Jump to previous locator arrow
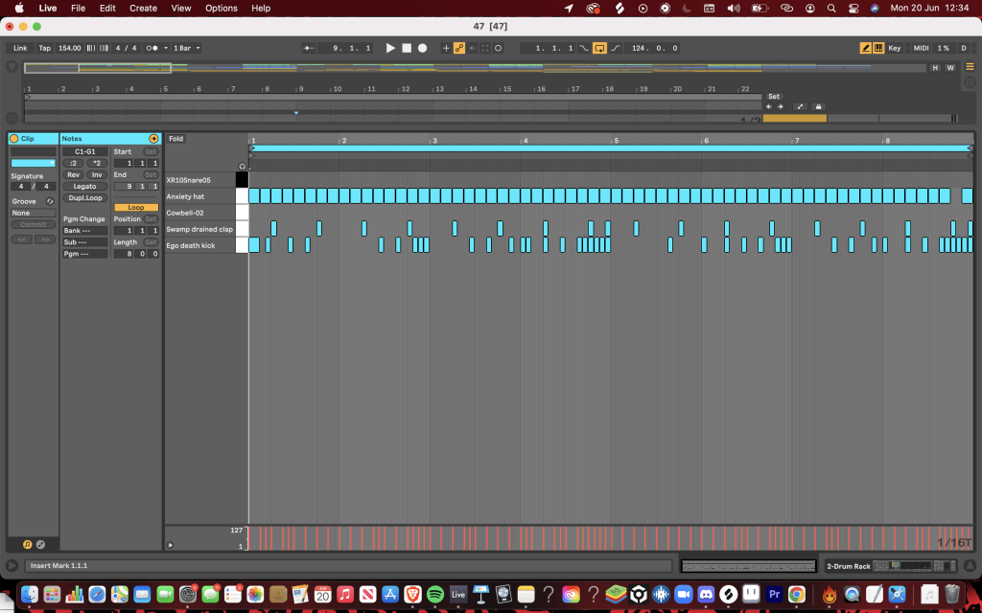 click(769, 107)
